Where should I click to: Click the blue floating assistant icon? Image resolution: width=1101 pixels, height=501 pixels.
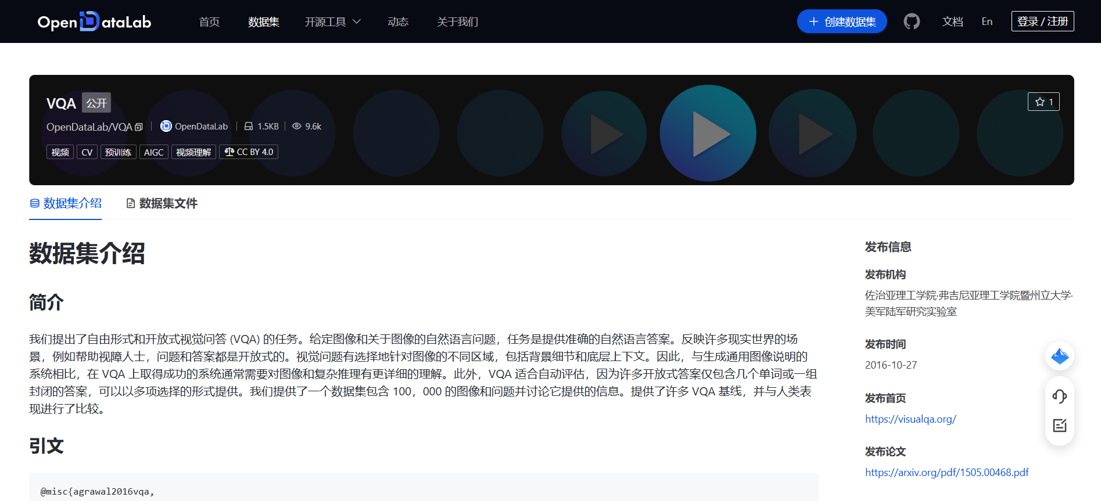pyautogui.click(x=1060, y=356)
